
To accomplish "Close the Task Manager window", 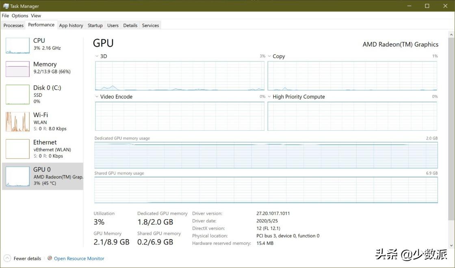I will click(445, 6).
